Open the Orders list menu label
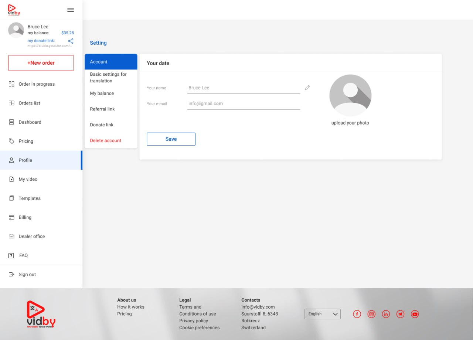The width and height of the screenshot is (473, 340). (x=30, y=103)
